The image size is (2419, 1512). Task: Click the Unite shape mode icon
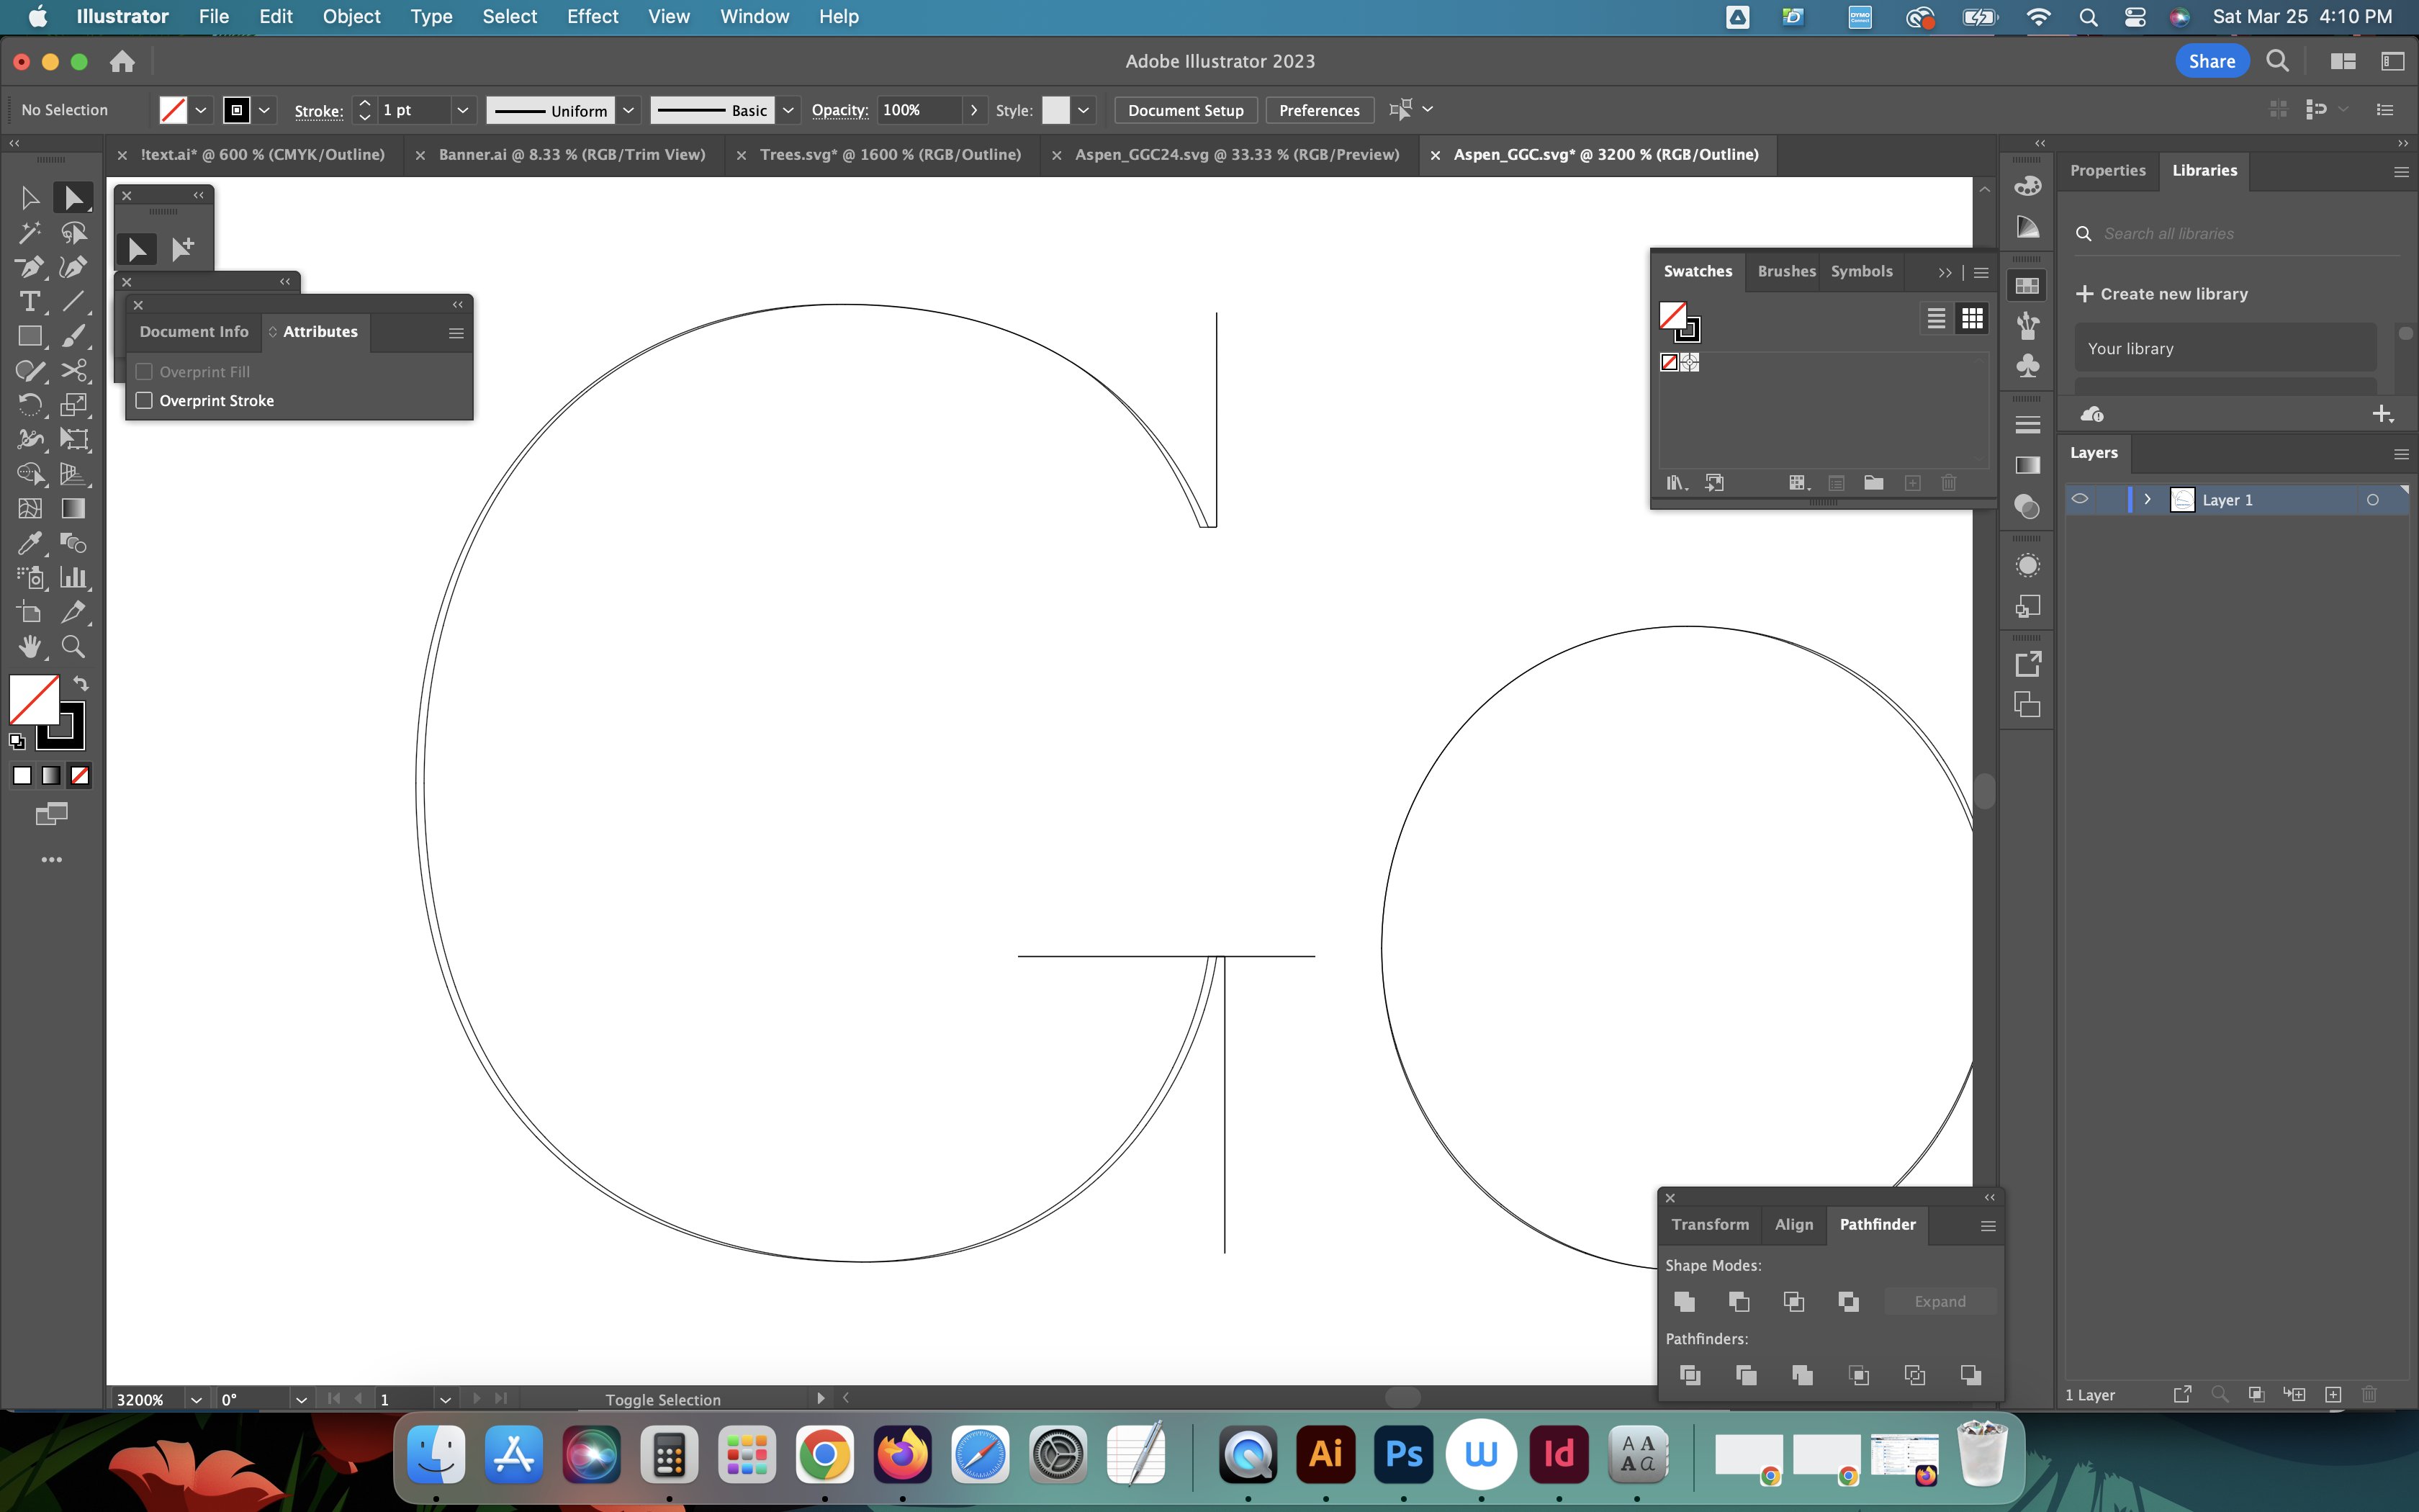coord(1685,1301)
